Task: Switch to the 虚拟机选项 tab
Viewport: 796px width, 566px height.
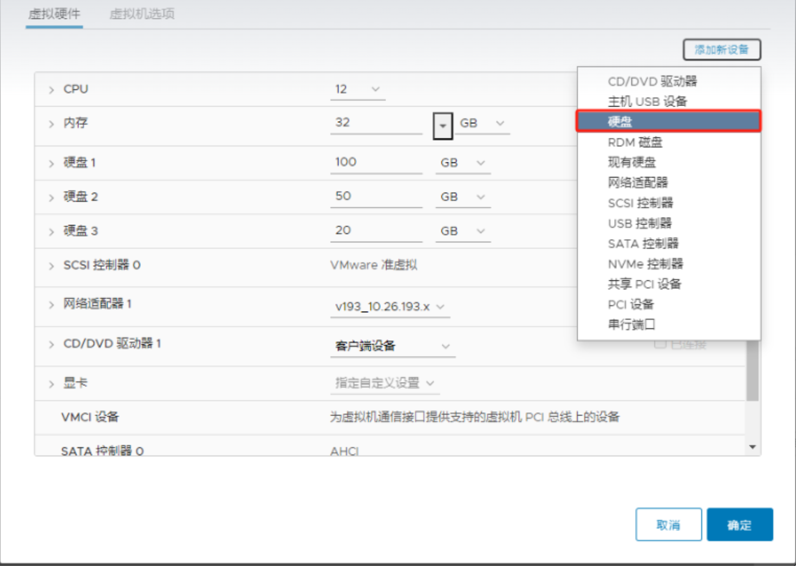Action: click(x=142, y=14)
